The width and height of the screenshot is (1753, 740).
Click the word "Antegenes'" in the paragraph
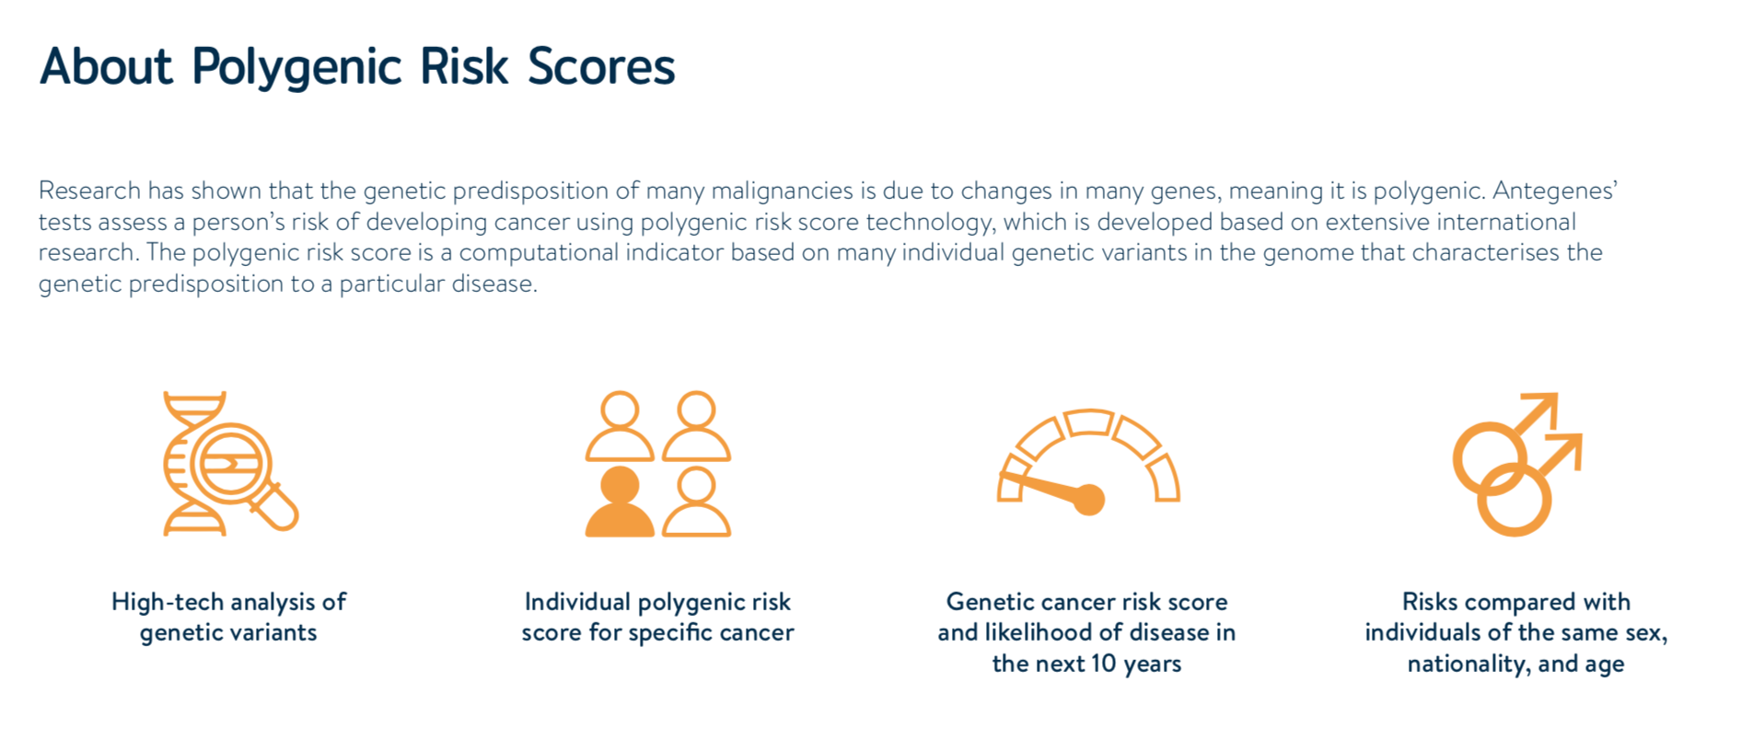tap(1554, 191)
